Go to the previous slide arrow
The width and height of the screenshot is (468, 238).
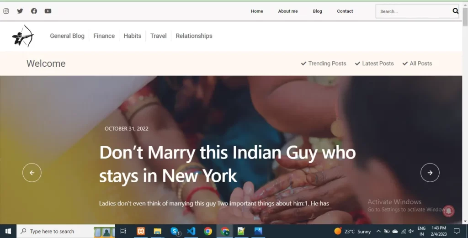32,173
